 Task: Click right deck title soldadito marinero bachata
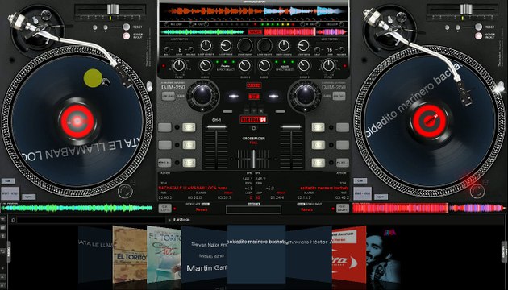[324, 188]
